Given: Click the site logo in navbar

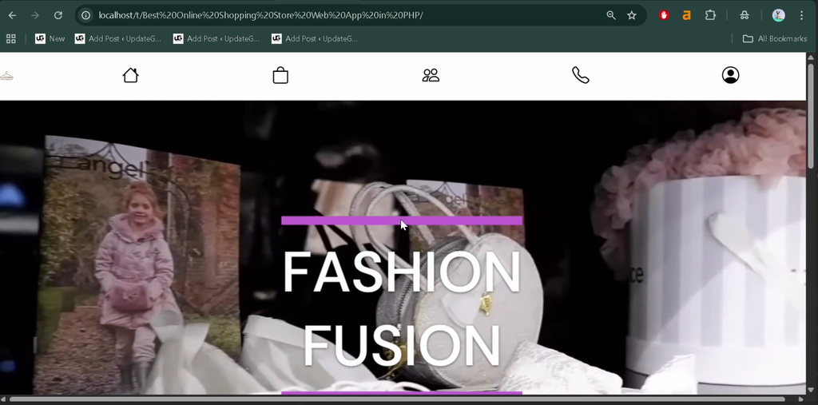Looking at the screenshot, I should [x=6, y=76].
